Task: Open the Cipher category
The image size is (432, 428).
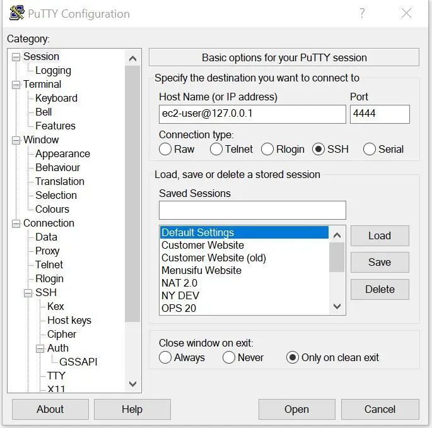Action: coord(62,334)
